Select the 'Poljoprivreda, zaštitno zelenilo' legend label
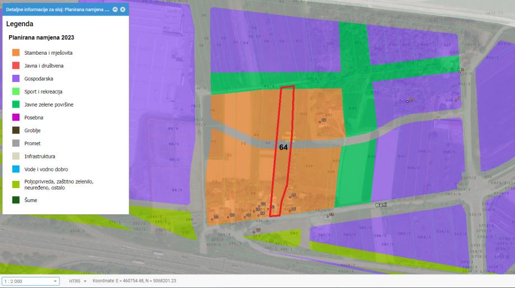This screenshot has width=515, height=288. tap(59, 184)
